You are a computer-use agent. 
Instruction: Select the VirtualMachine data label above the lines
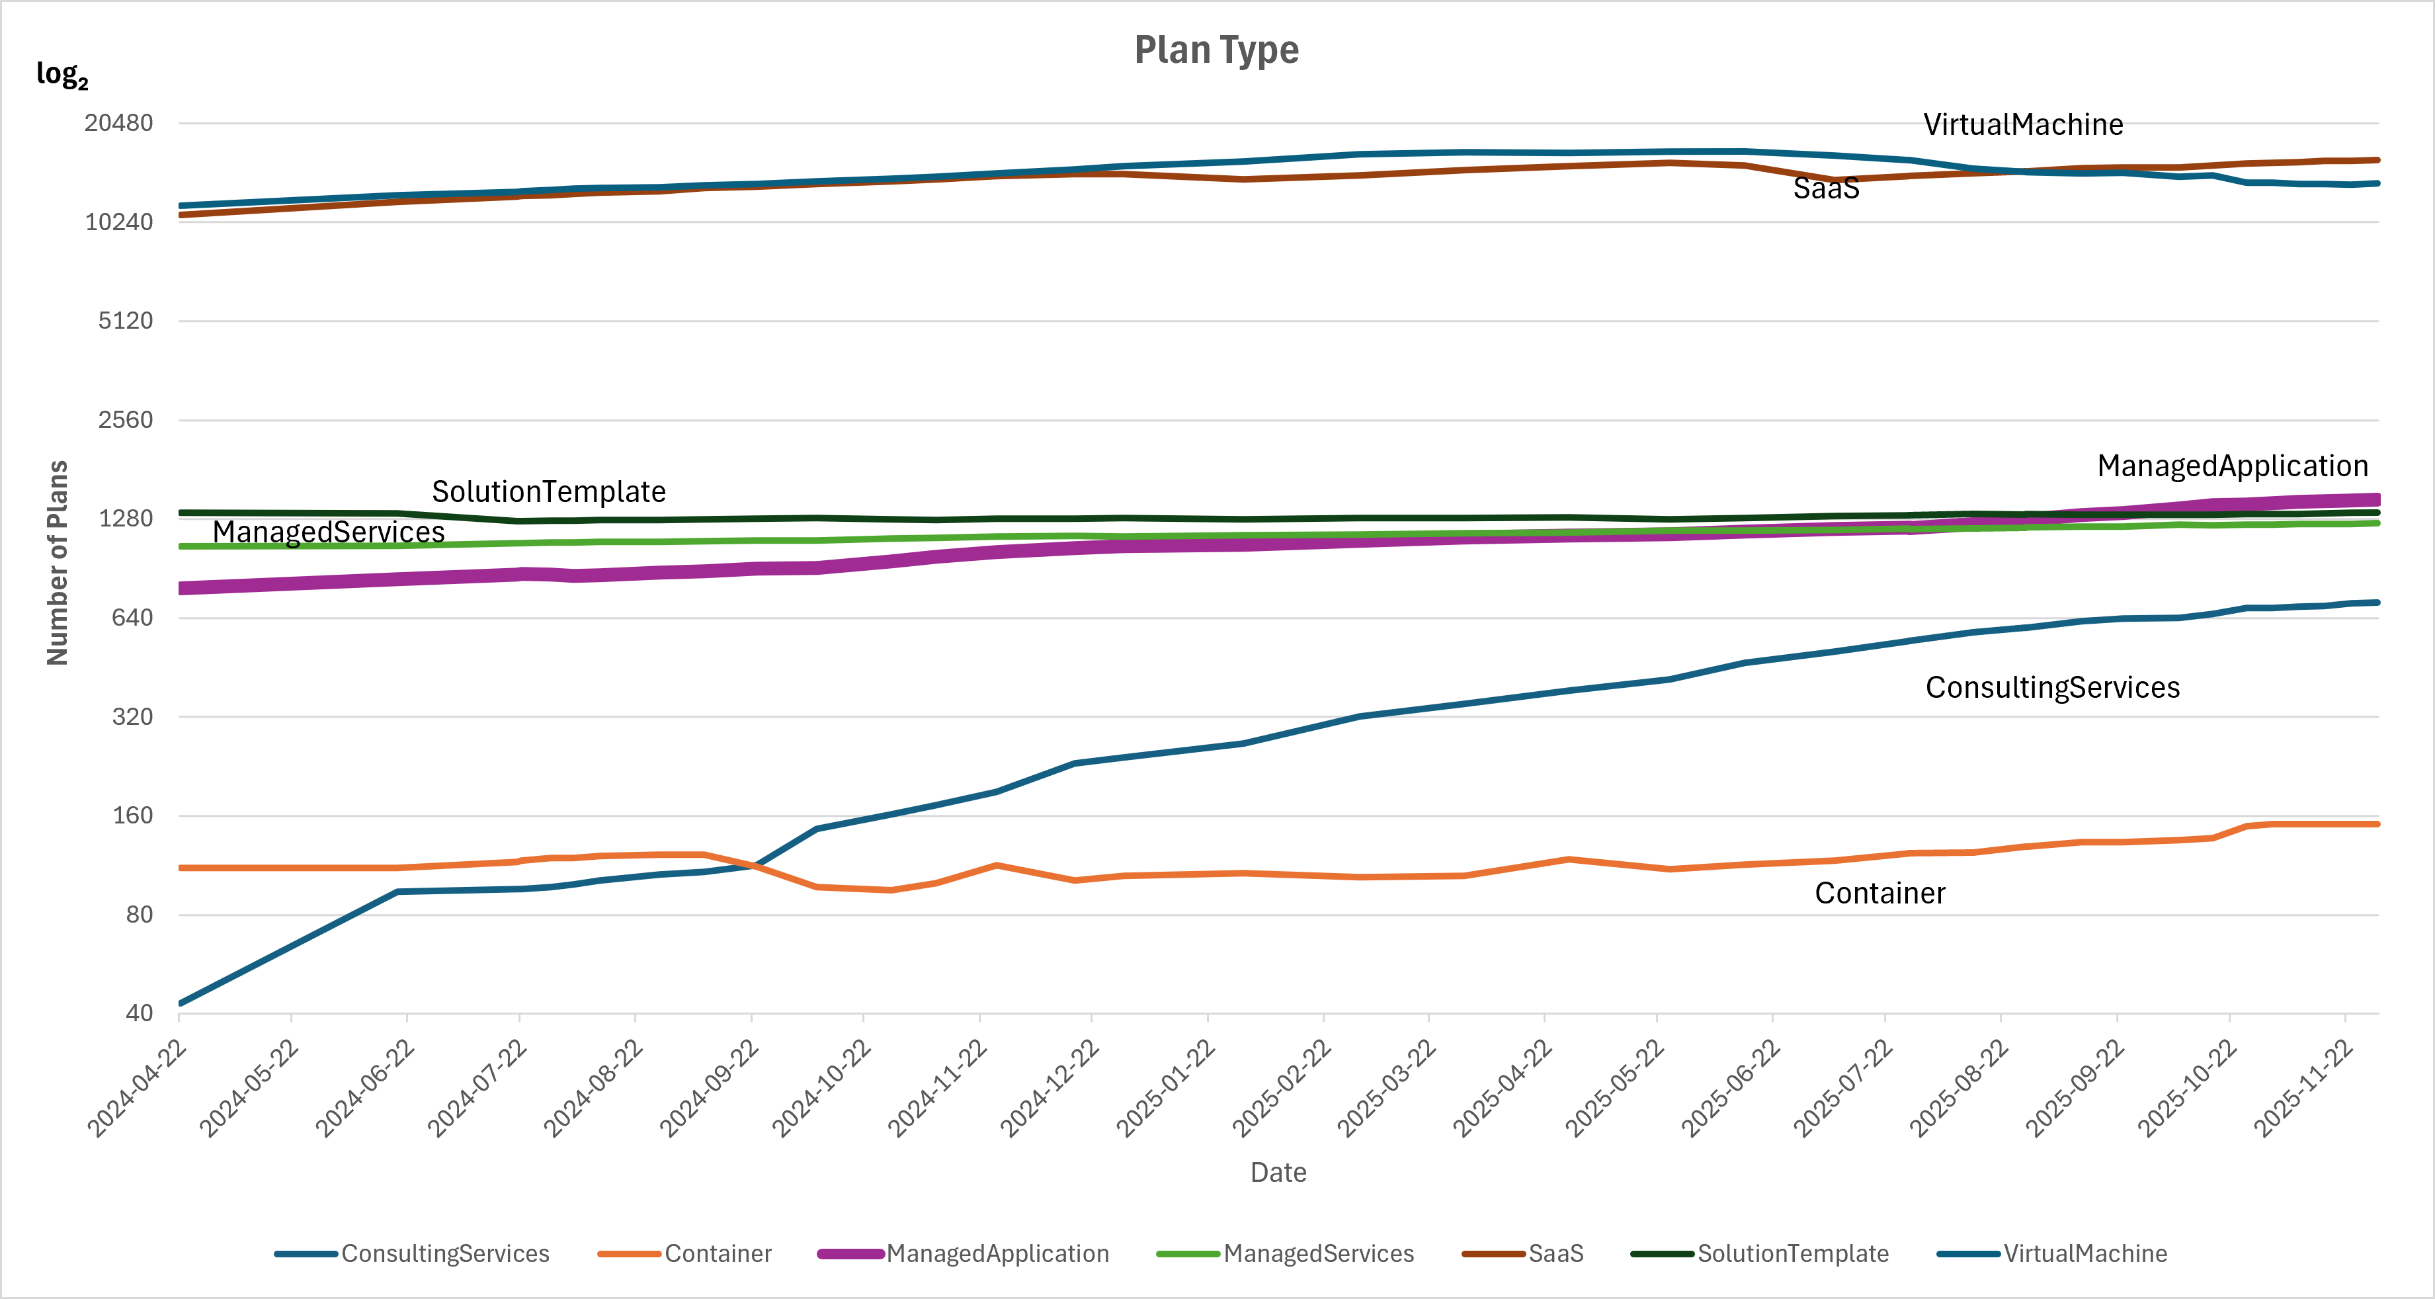[x=2023, y=125]
